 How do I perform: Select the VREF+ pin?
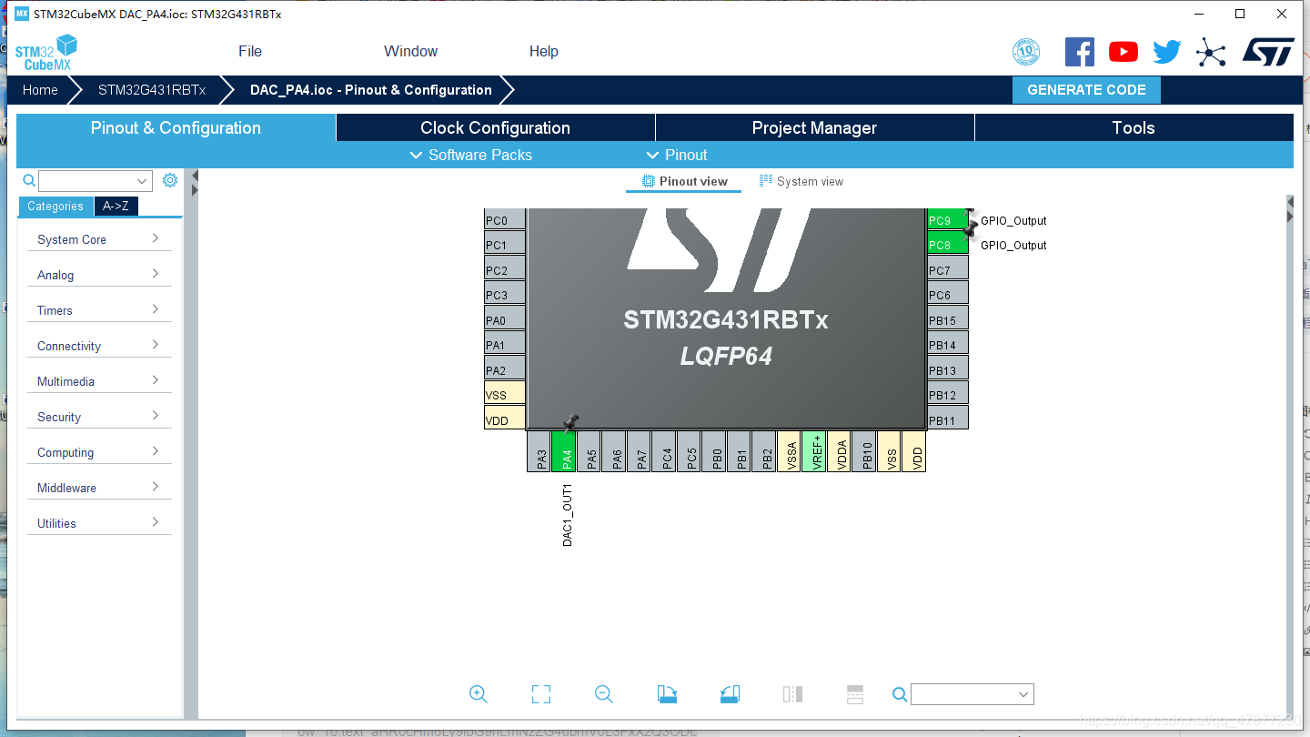pyautogui.click(x=814, y=451)
